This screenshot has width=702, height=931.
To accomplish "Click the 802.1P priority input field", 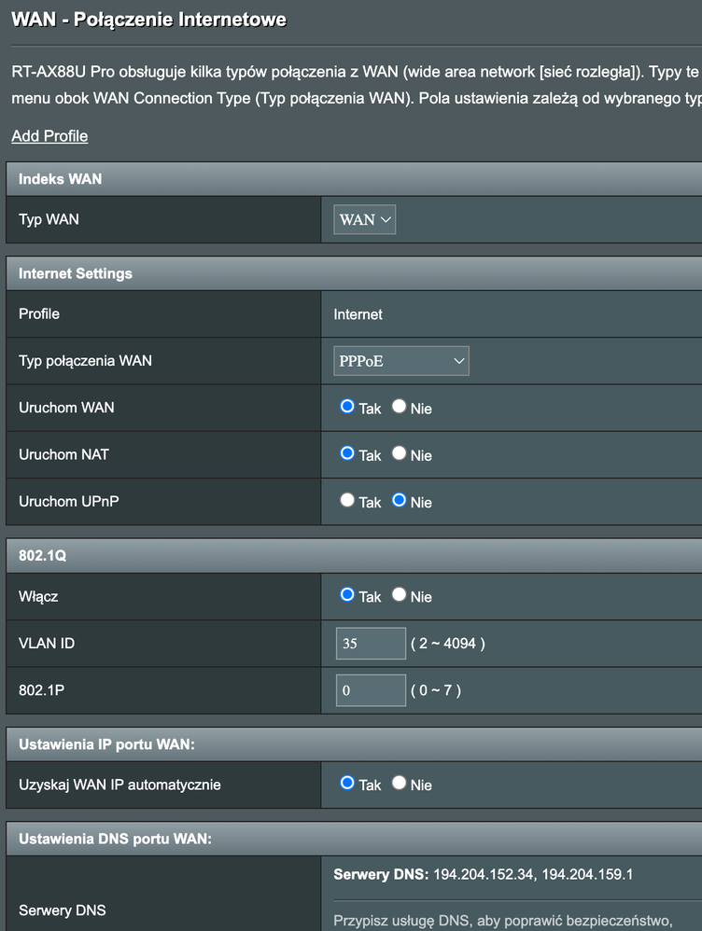I will [x=371, y=690].
